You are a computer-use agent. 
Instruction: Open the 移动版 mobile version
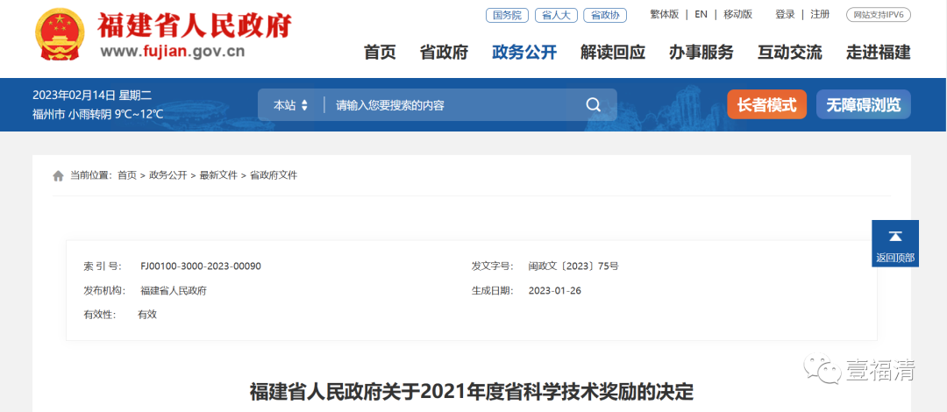pyautogui.click(x=737, y=15)
